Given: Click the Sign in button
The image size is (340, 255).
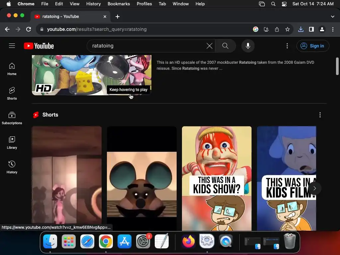Looking at the screenshot, I should [x=313, y=46].
